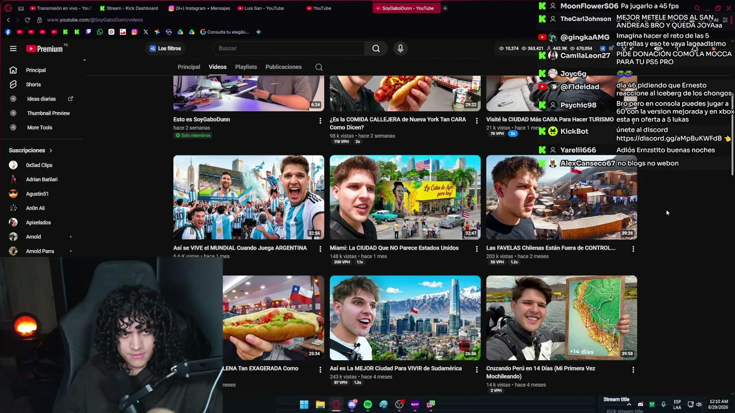Open the Cruzando Perú map video thumbnail
Viewport: 735px width, 413px height.
(x=562, y=318)
